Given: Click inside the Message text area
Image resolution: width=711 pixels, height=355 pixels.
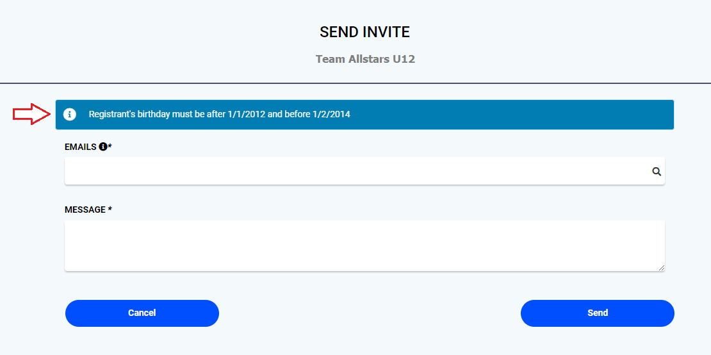Looking at the screenshot, I should [x=364, y=245].
